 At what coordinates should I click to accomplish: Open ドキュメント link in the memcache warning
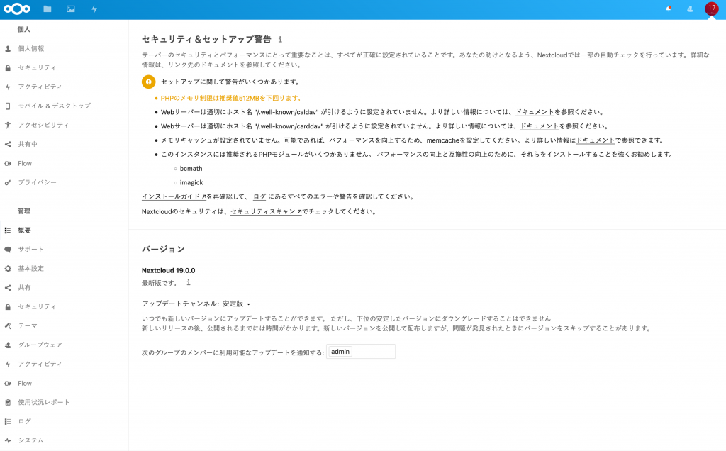coord(596,140)
